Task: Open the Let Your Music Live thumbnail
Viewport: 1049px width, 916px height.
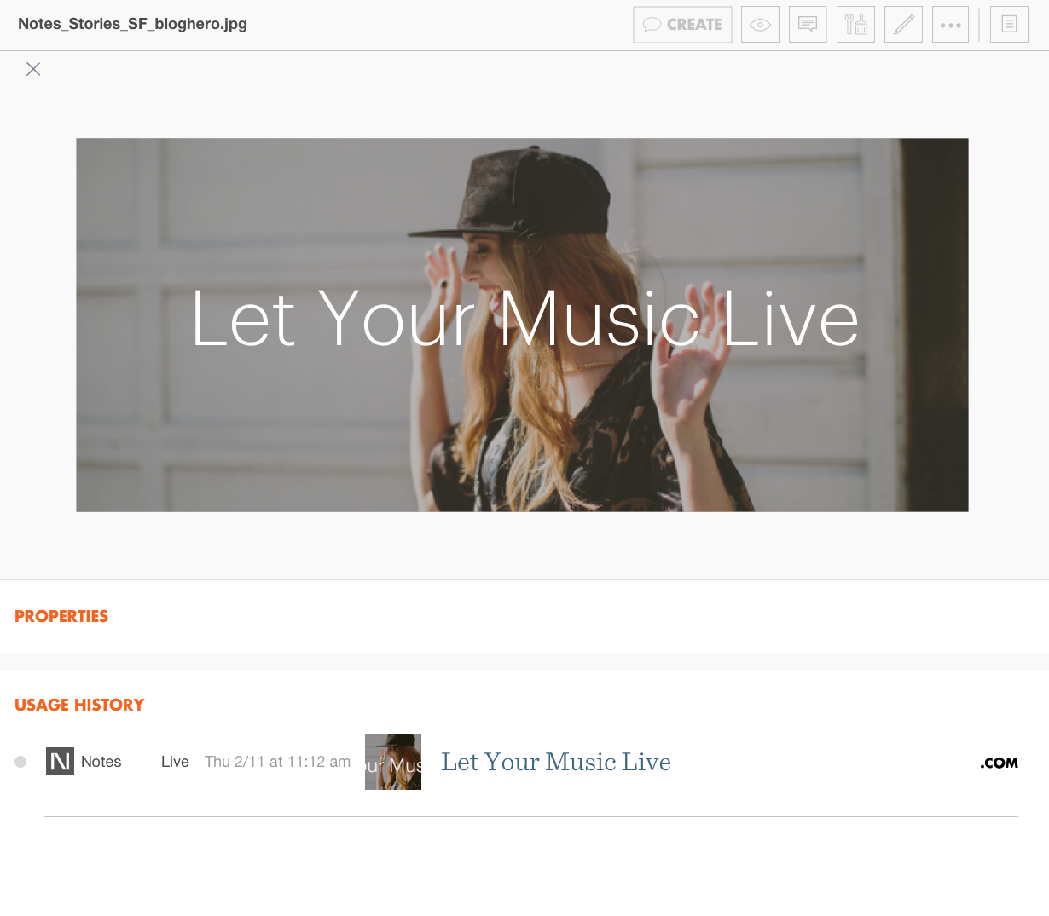Action: 393,762
